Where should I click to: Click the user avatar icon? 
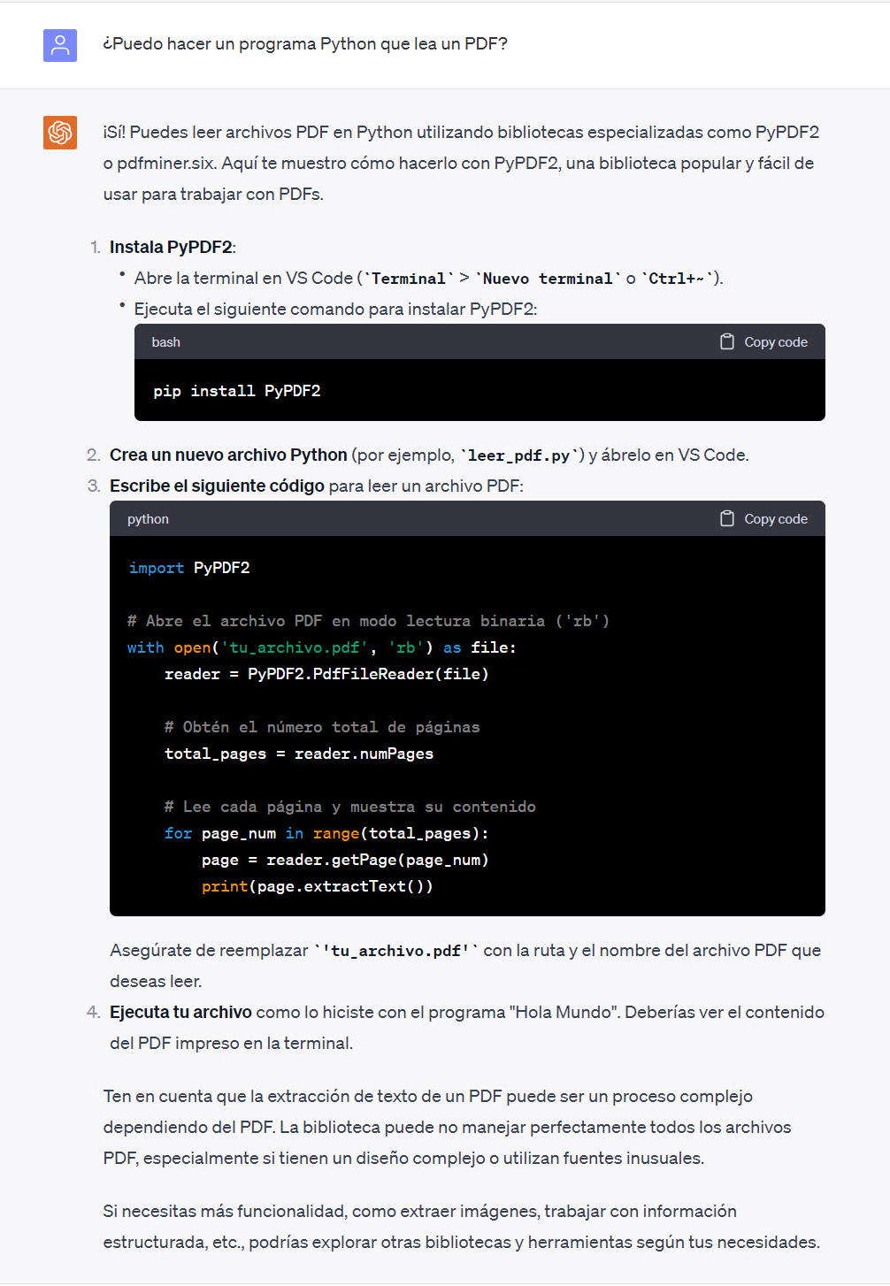pos(60,45)
